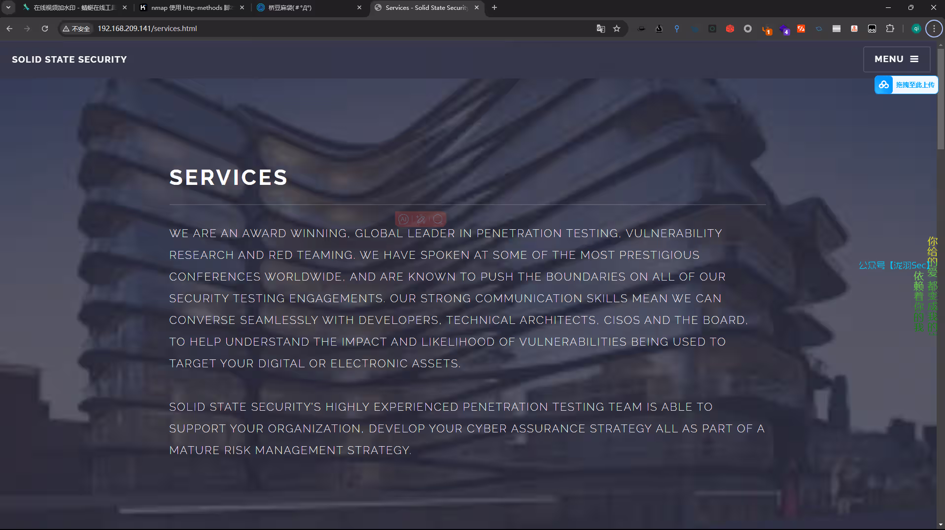
Task: Click the translate page icon in address bar
Action: [x=600, y=29]
